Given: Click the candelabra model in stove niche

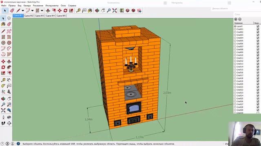Looking at the screenshot, I should [131, 64].
